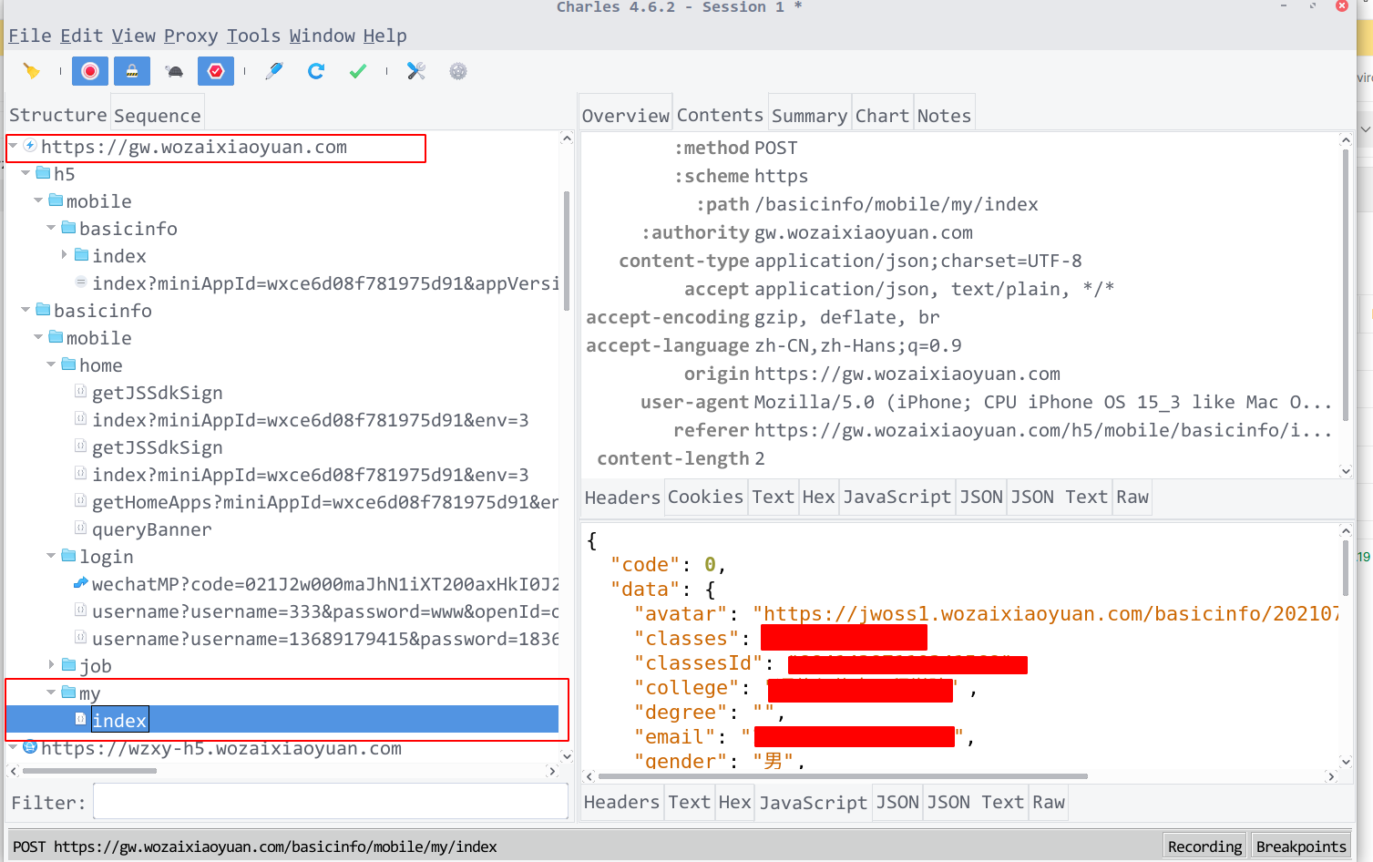This screenshot has height=862, width=1373.
Task: Open the Tools menu
Action: [254, 36]
